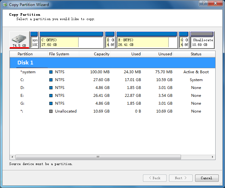The width and height of the screenshot is (225, 188).
Task: Click the 0 B used value
Action: (138, 111)
